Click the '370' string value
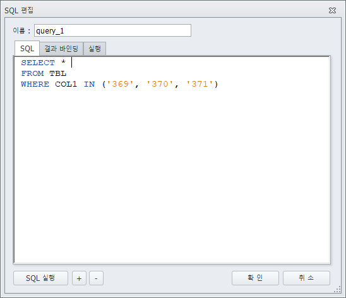Screen dimensions: 346x298 click(x=160, y=84)
